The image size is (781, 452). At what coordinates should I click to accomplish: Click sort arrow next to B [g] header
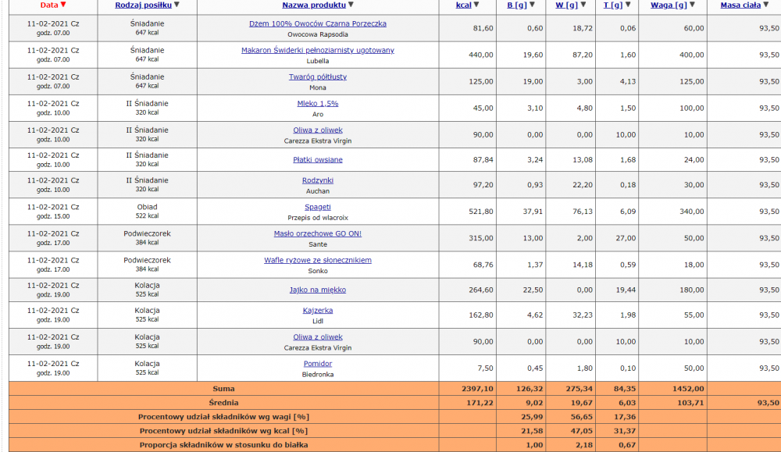point(532,5)
